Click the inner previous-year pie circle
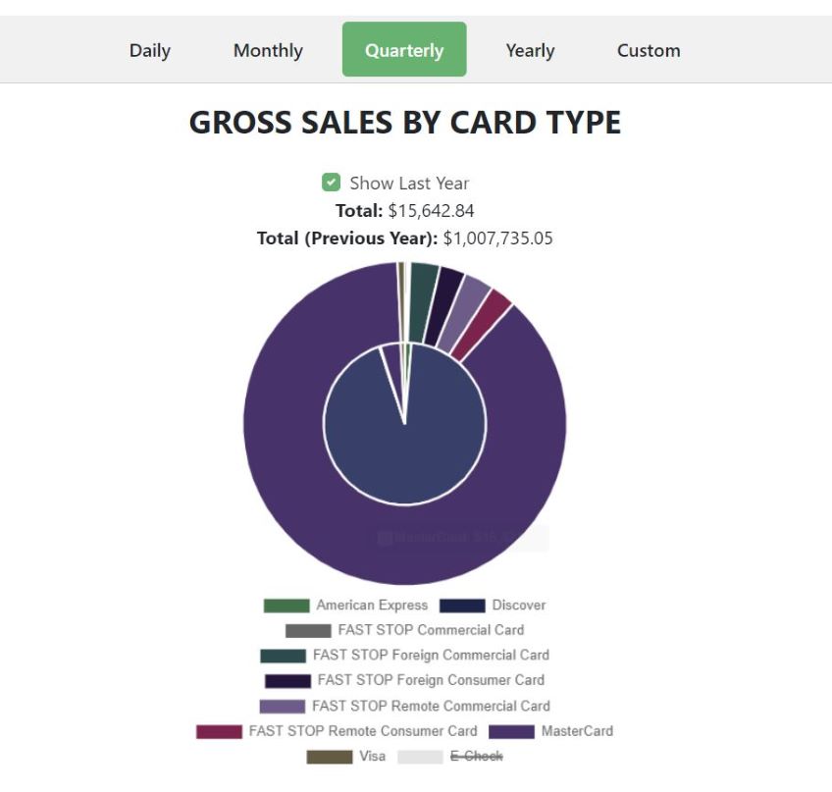Viewport: 832px width, 792px height. 412,442
